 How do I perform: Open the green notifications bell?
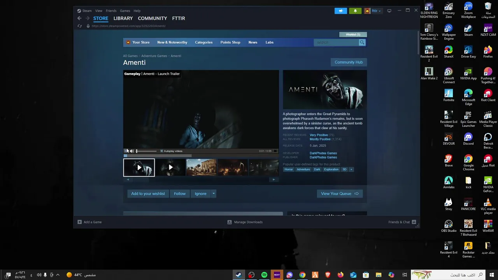[x=355, y=11]
